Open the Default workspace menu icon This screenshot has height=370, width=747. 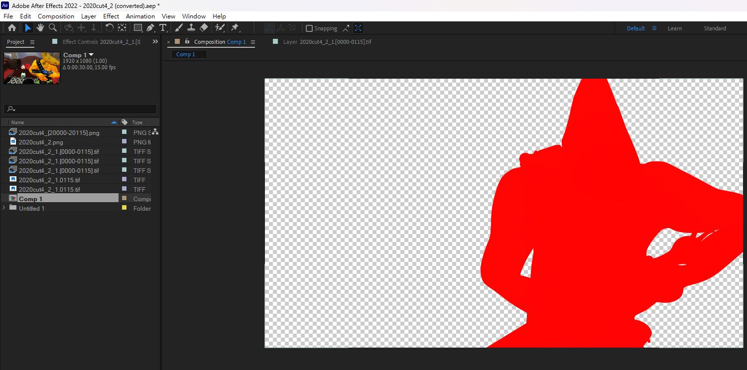point(654,28)
